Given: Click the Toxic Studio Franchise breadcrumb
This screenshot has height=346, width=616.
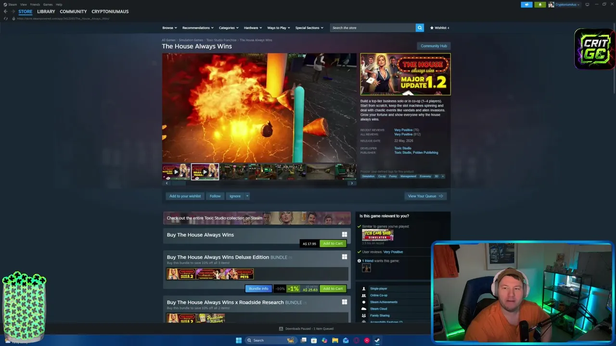Looking at the screenshot, I should [221, 40].
